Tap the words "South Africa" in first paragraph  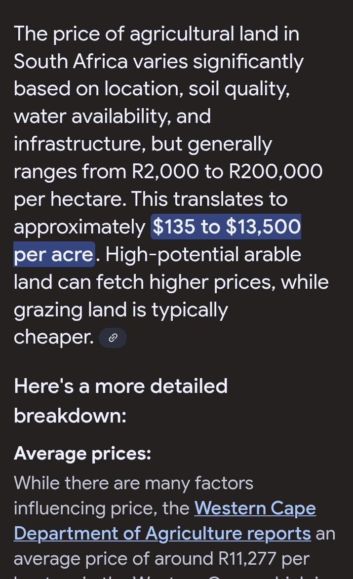click(x=70, y=62)
